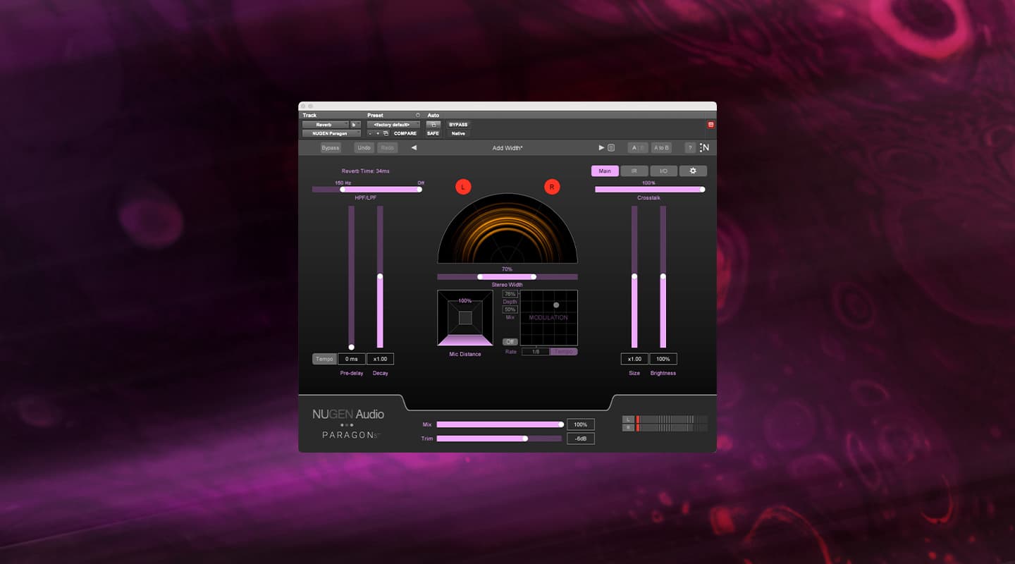Image resolution: width=1015 pixels, height=564 pixels.
Task: Click the Mix 100% value field
Action: click(x=581, y=424)
